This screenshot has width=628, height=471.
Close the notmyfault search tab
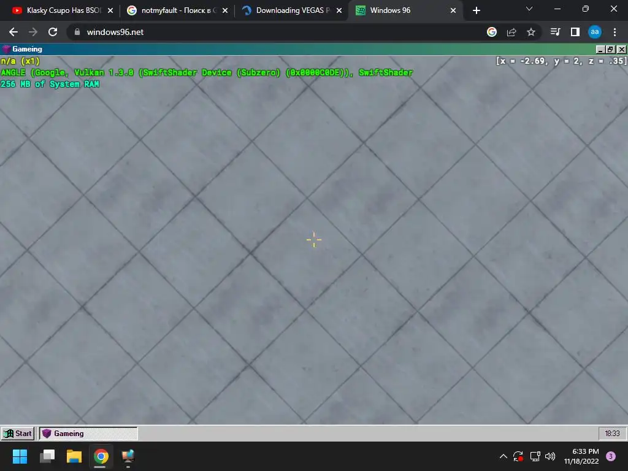click(225, 10)
